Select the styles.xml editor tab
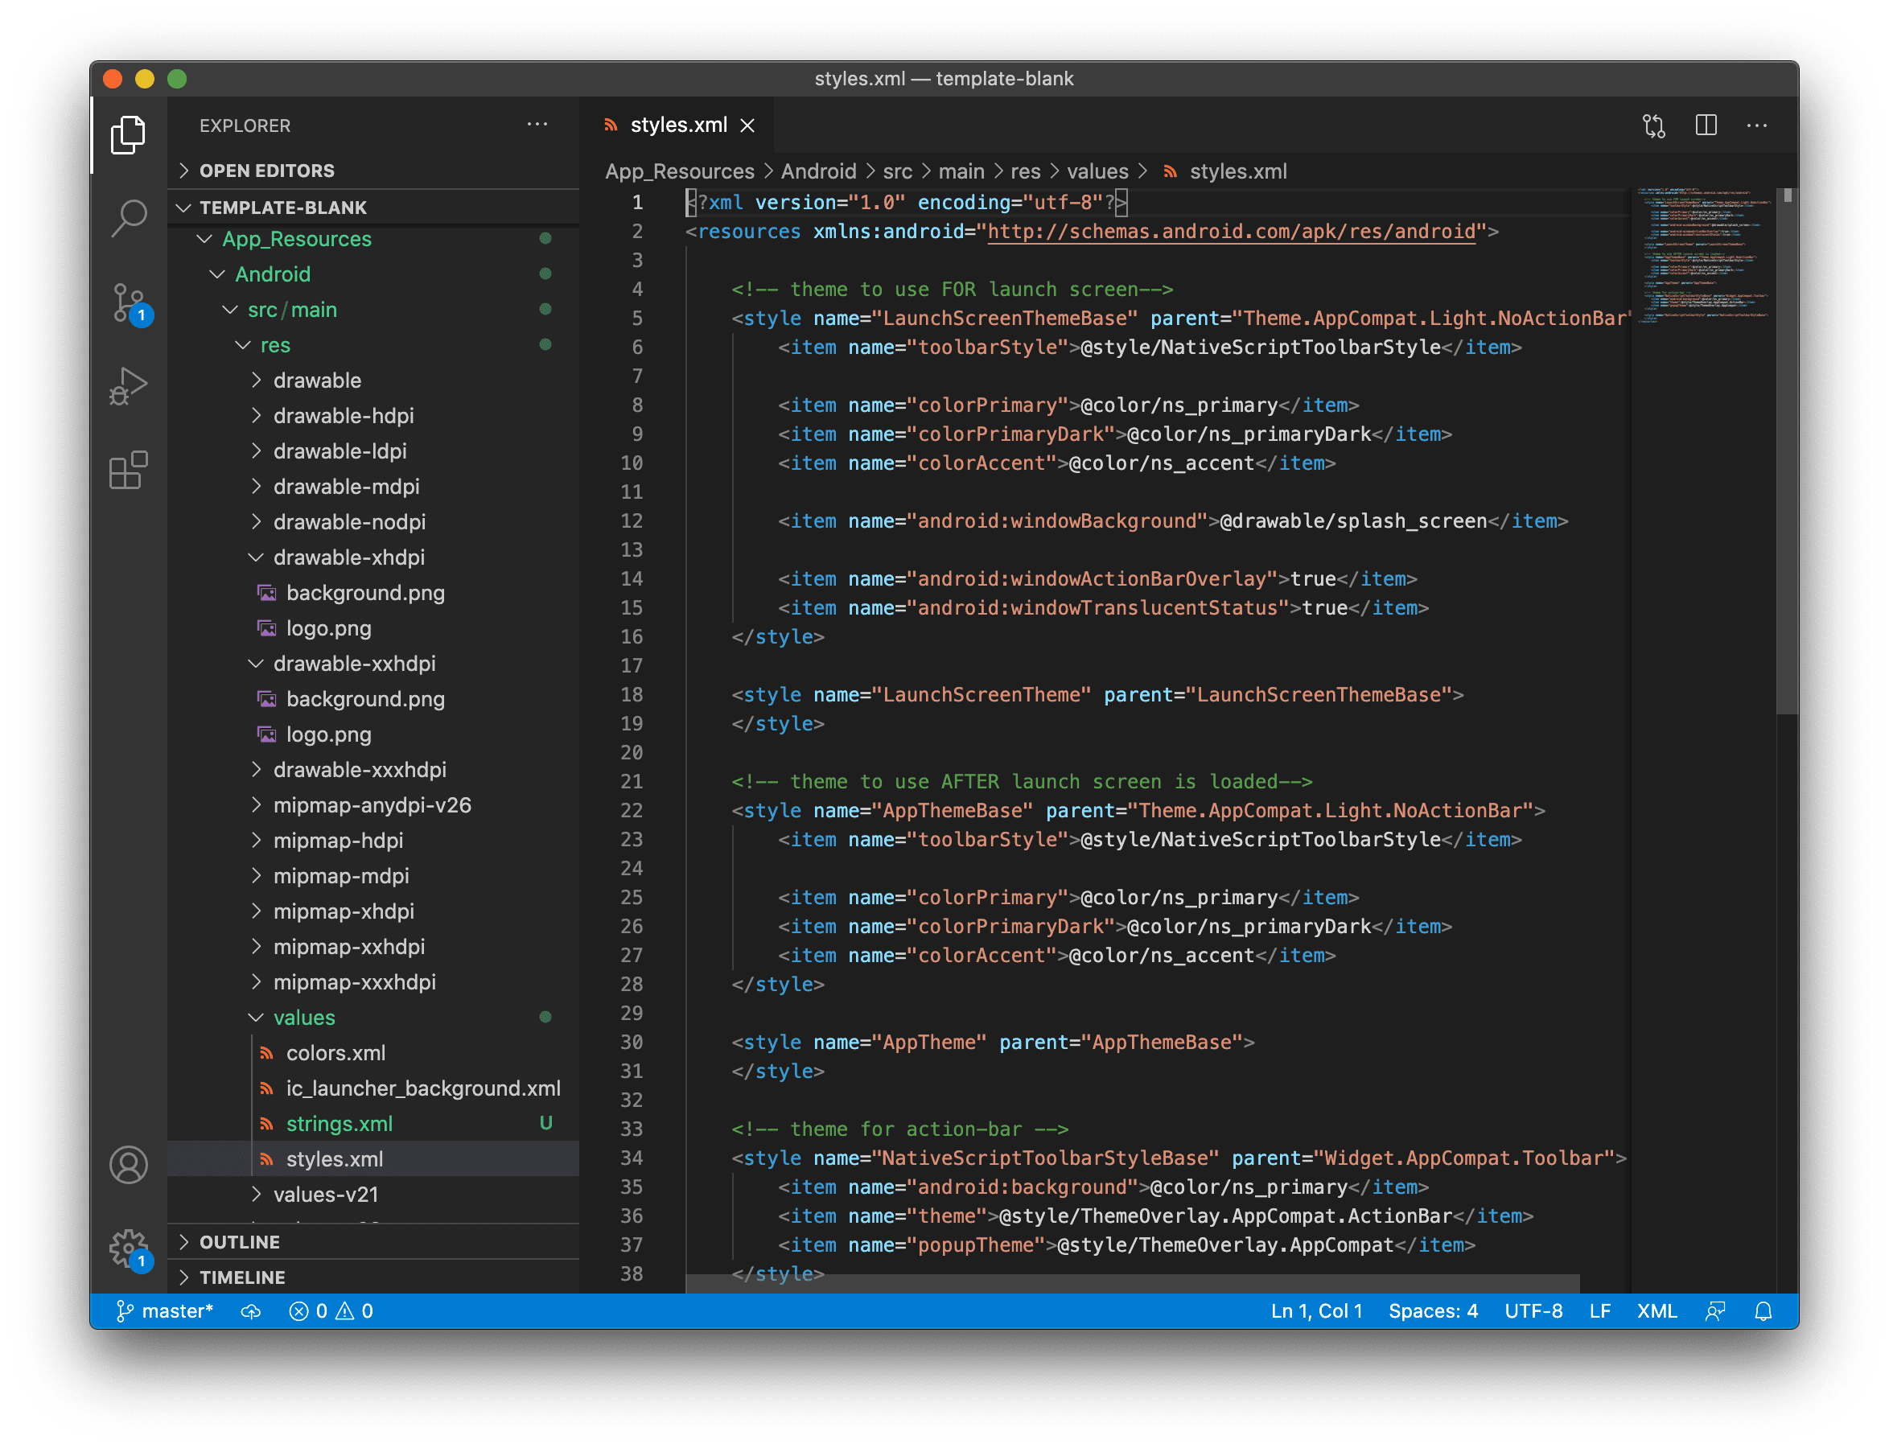 [x=677, y=125]
